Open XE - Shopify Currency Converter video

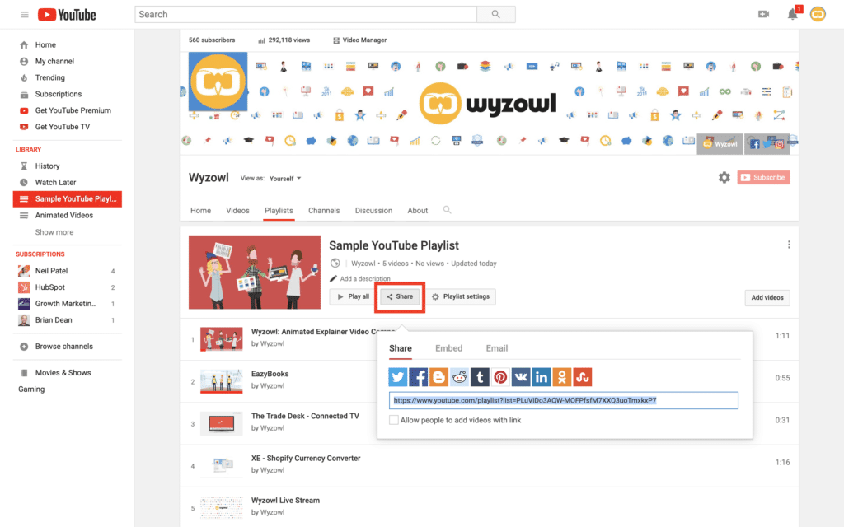click(306, 458)
